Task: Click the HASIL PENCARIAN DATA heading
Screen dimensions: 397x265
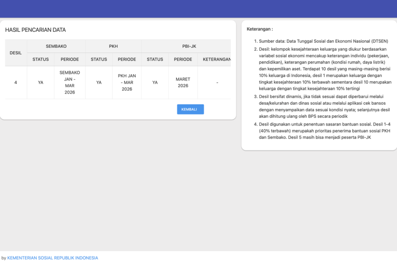Action: point(35,30)
